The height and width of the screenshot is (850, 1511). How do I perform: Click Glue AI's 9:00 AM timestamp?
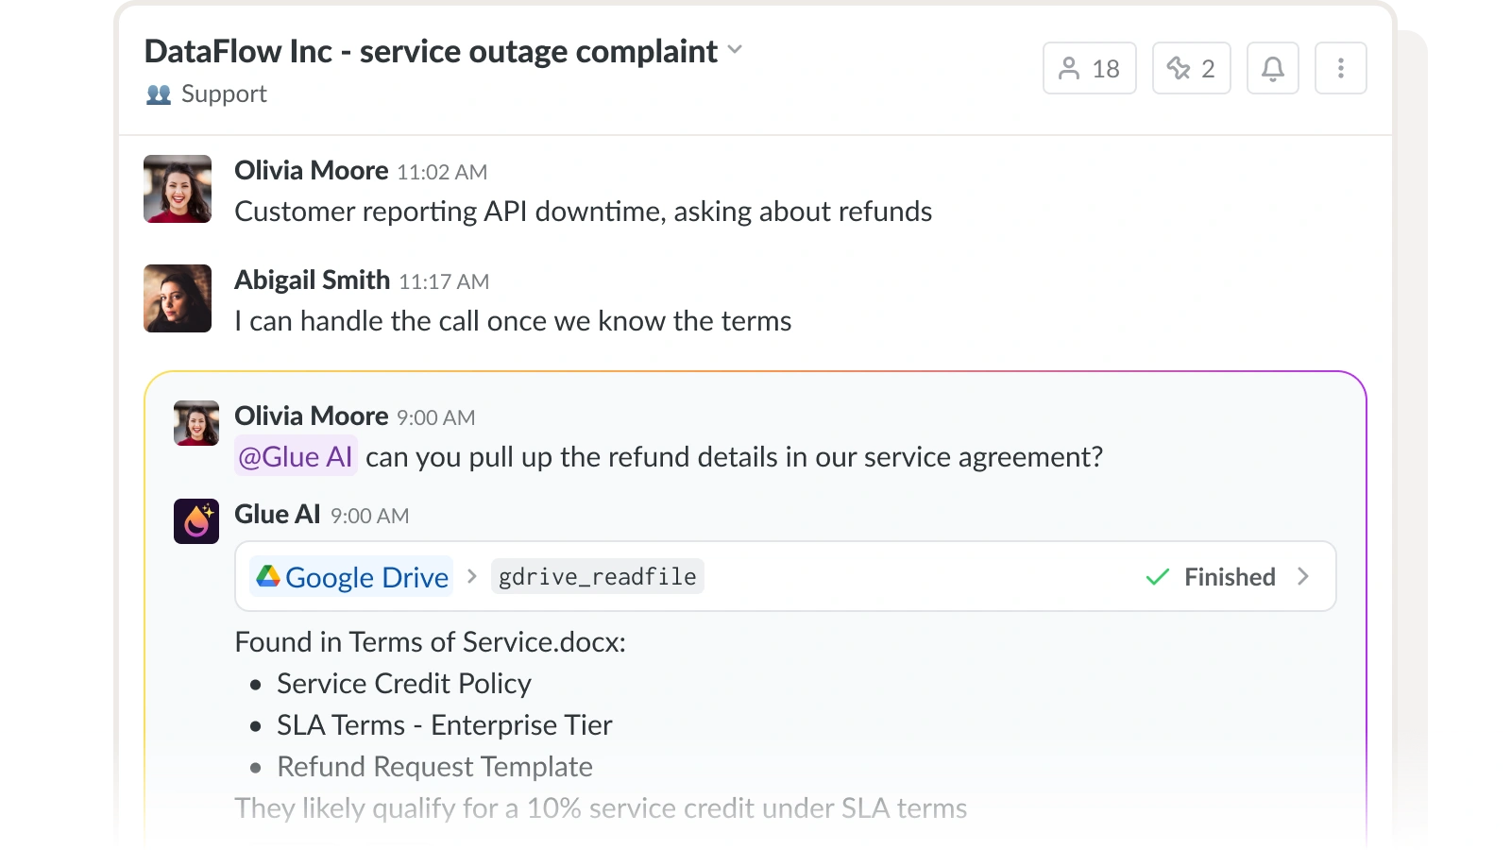pos(369,516)
